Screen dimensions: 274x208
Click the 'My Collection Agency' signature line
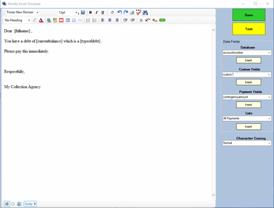point(22,87)
